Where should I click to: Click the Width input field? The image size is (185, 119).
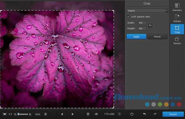pyautogui.click(x=142, y=23)
